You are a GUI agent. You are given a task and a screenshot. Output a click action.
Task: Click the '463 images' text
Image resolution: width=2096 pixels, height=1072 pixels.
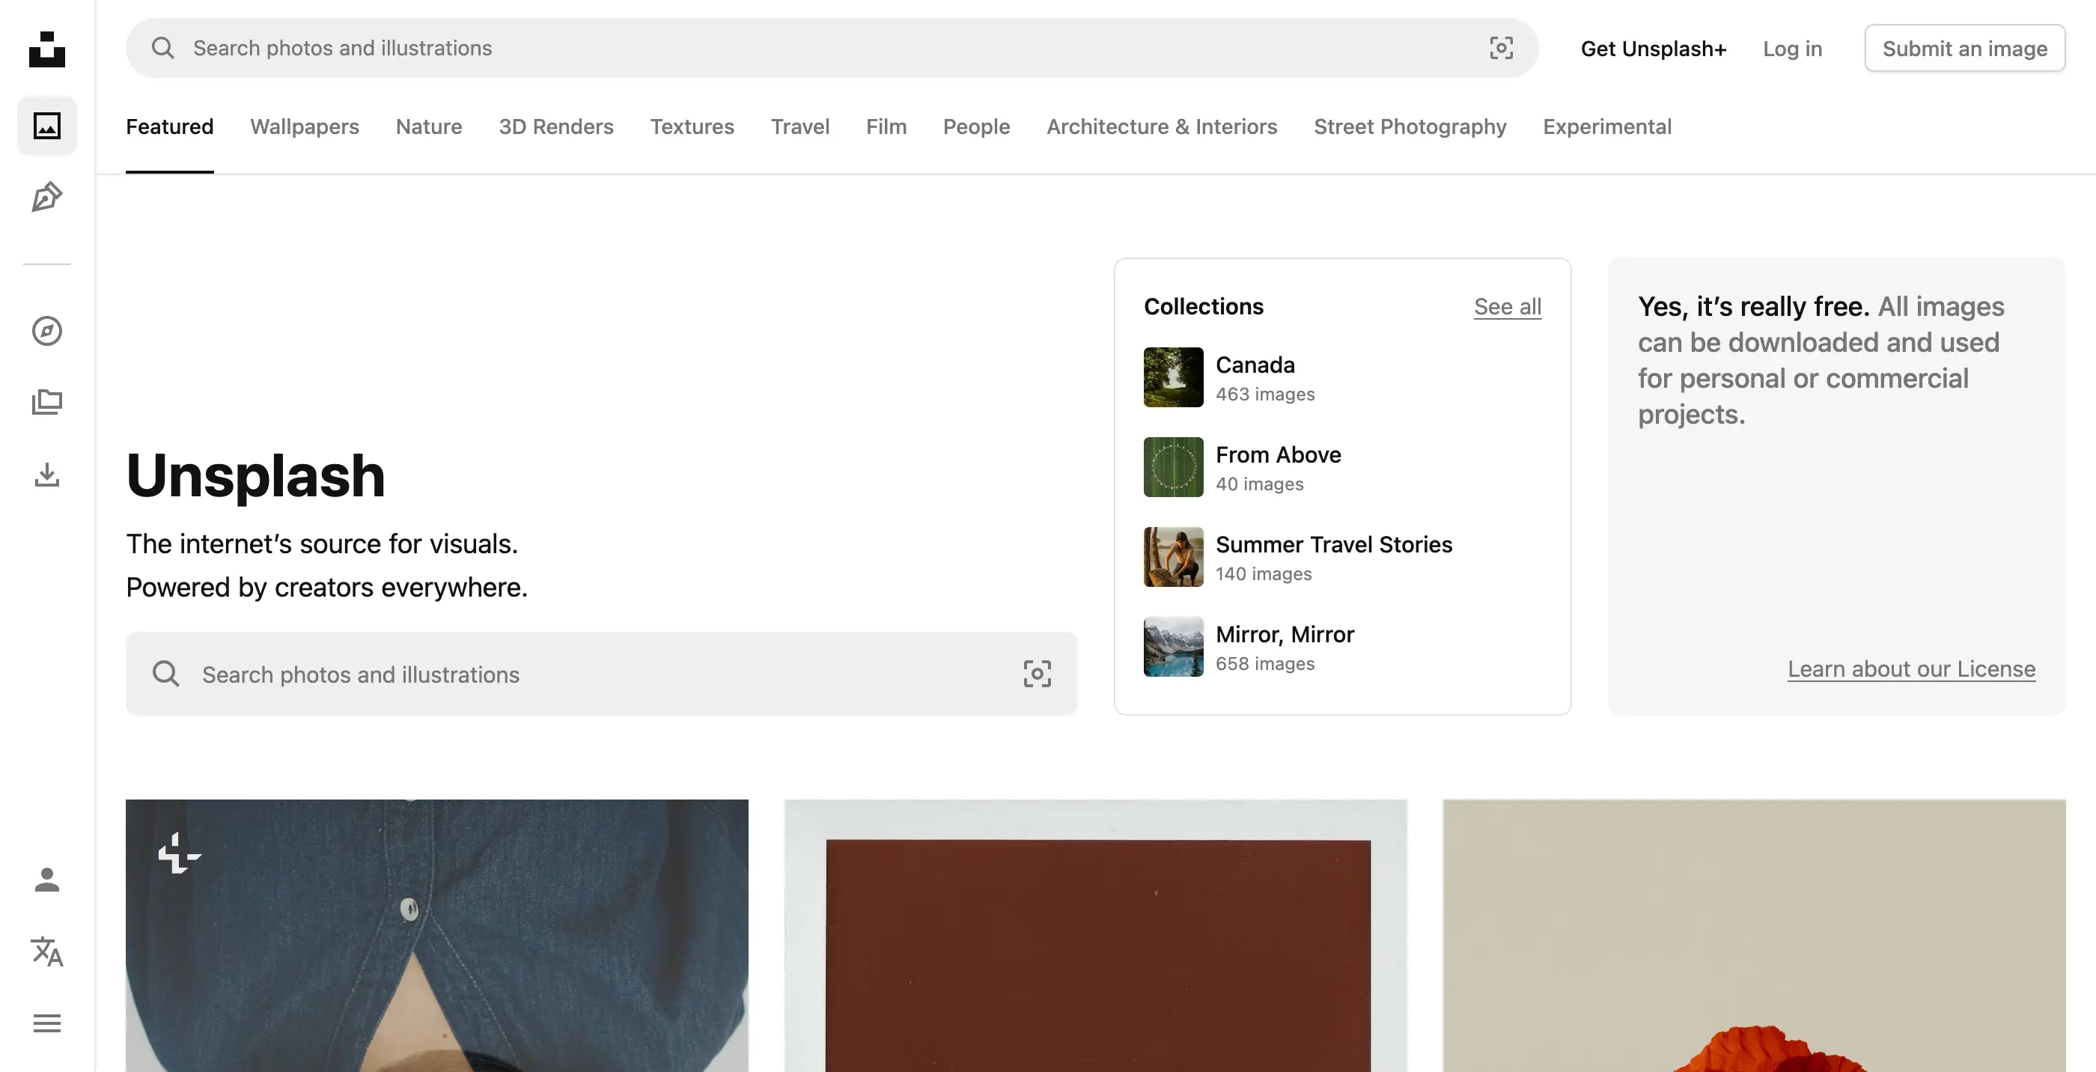[x=1265, y=394]
